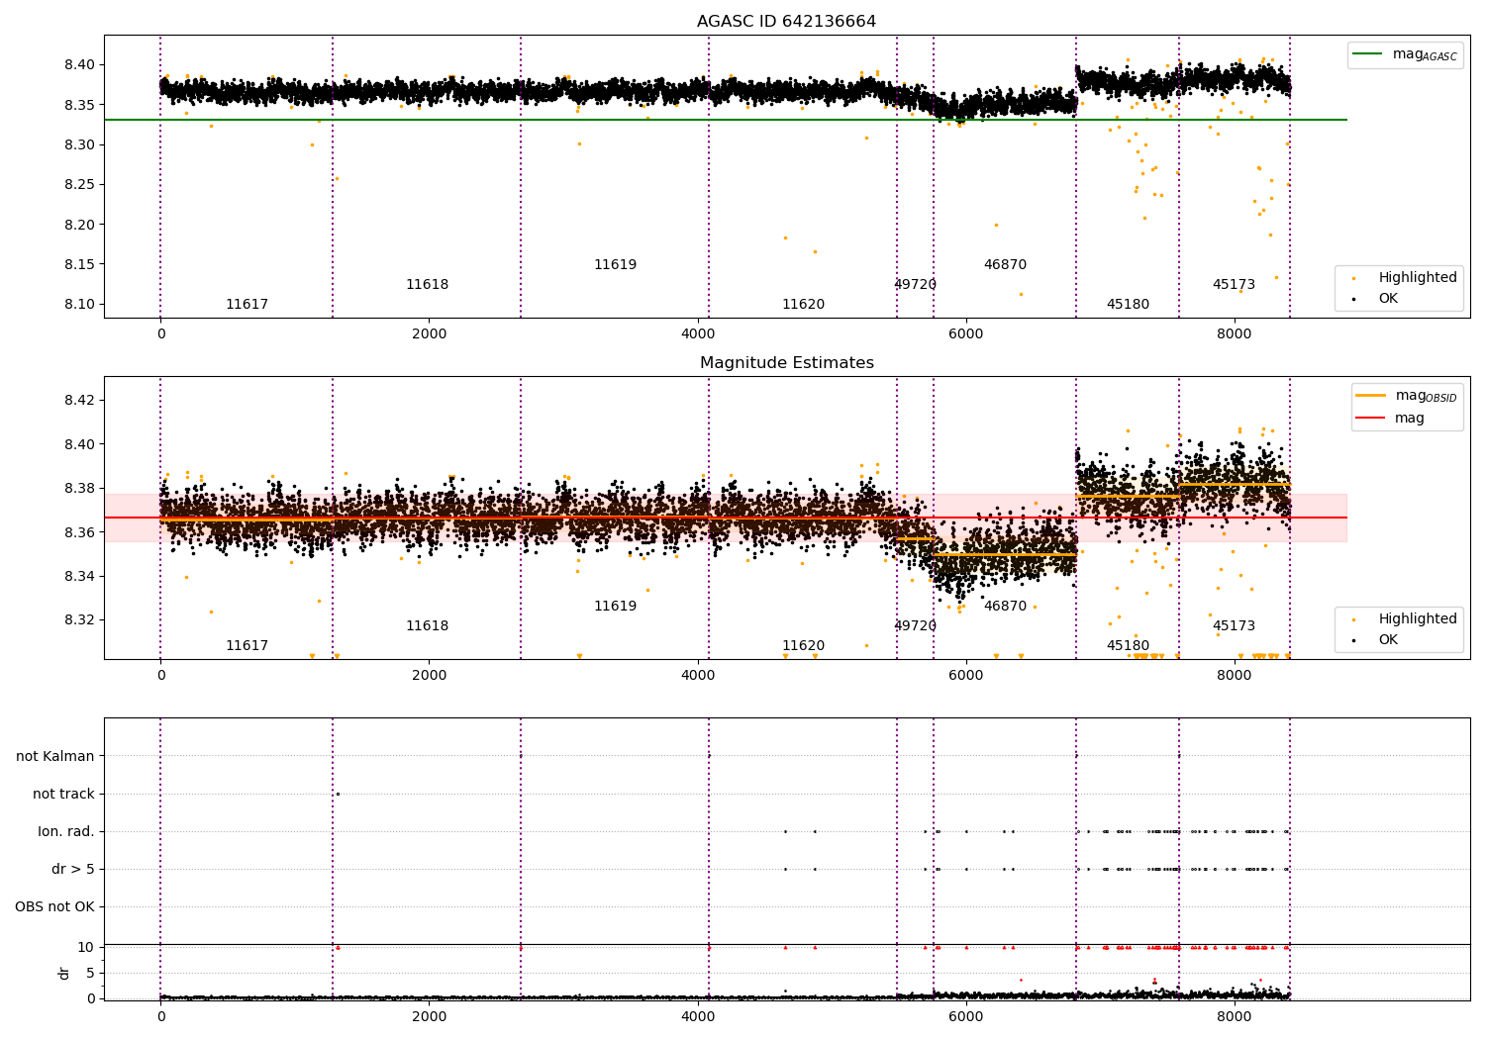Click the 8.32 y-tick in middle plot
The height and width of the screenshot is (1039, 1485).
[x=80, y=620]
